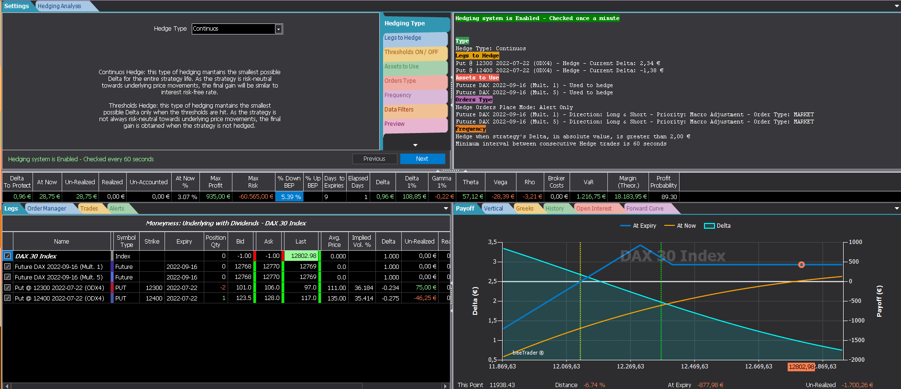Open the Hedge Type combo box arrow

(x=278, y=29)
